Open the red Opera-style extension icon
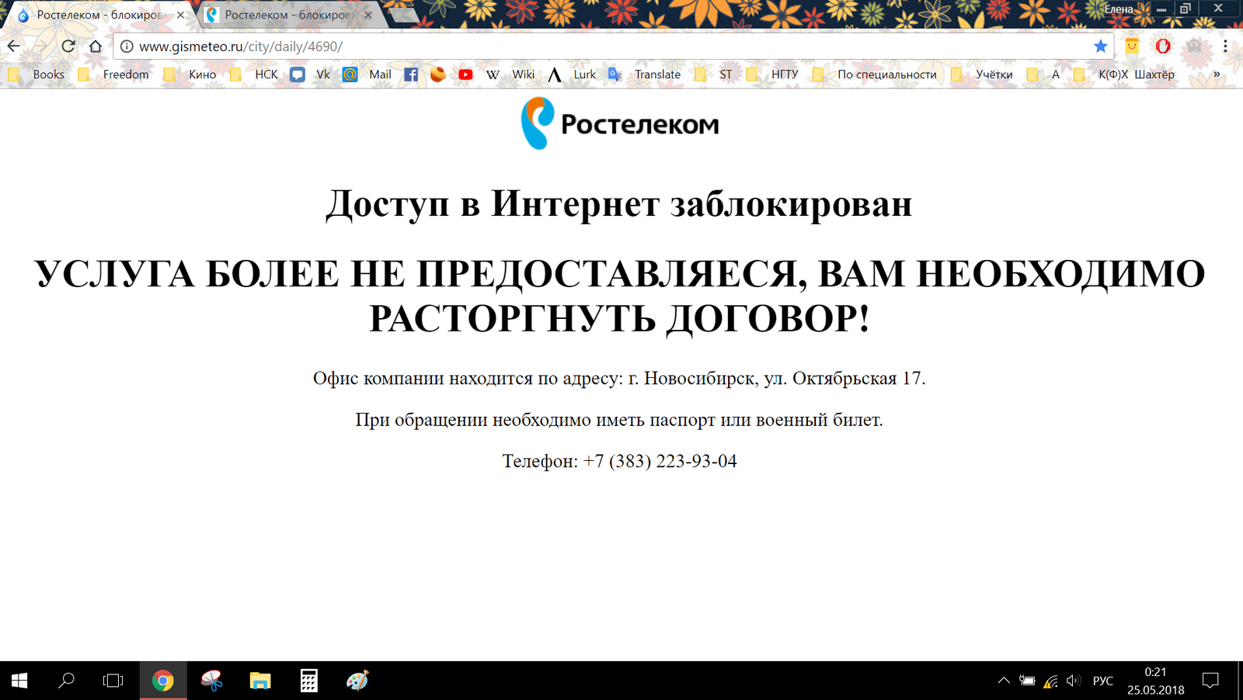 coord(1163,46)
